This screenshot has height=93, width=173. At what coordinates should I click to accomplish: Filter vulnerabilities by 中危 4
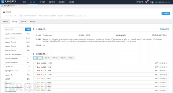[63, 58]
